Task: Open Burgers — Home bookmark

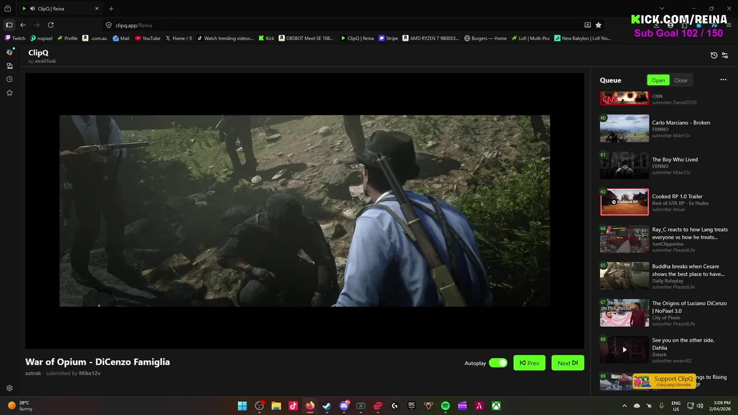Action: tap(485, 39)
